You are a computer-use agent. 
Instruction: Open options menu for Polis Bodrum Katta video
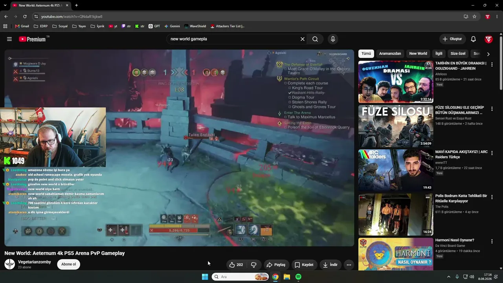coord(492,197)
